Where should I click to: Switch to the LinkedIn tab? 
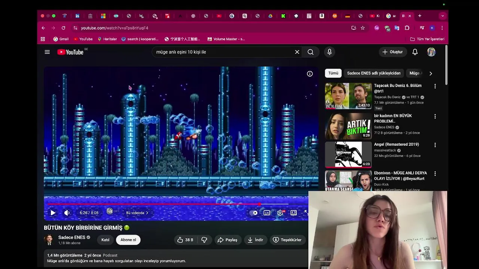coord(77,16)
